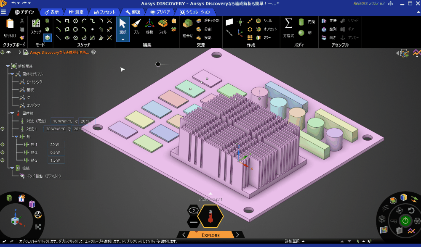421x247 pixels.
Task: Create a 球 sphere body
Action: tap(305, 33)
